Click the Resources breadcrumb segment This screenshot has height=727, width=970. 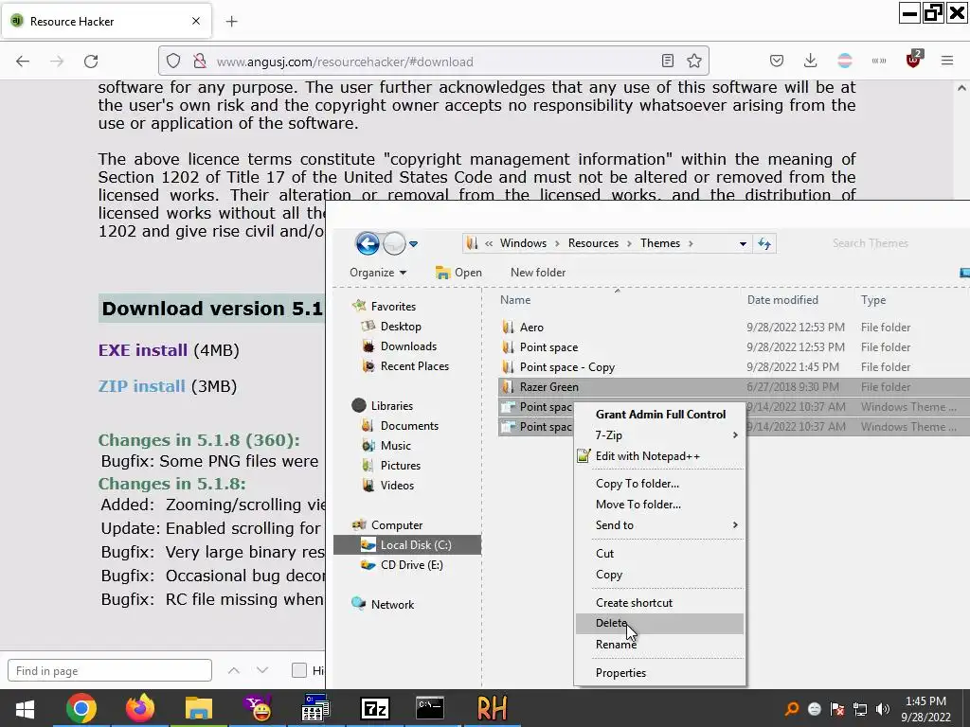(593, 243)
